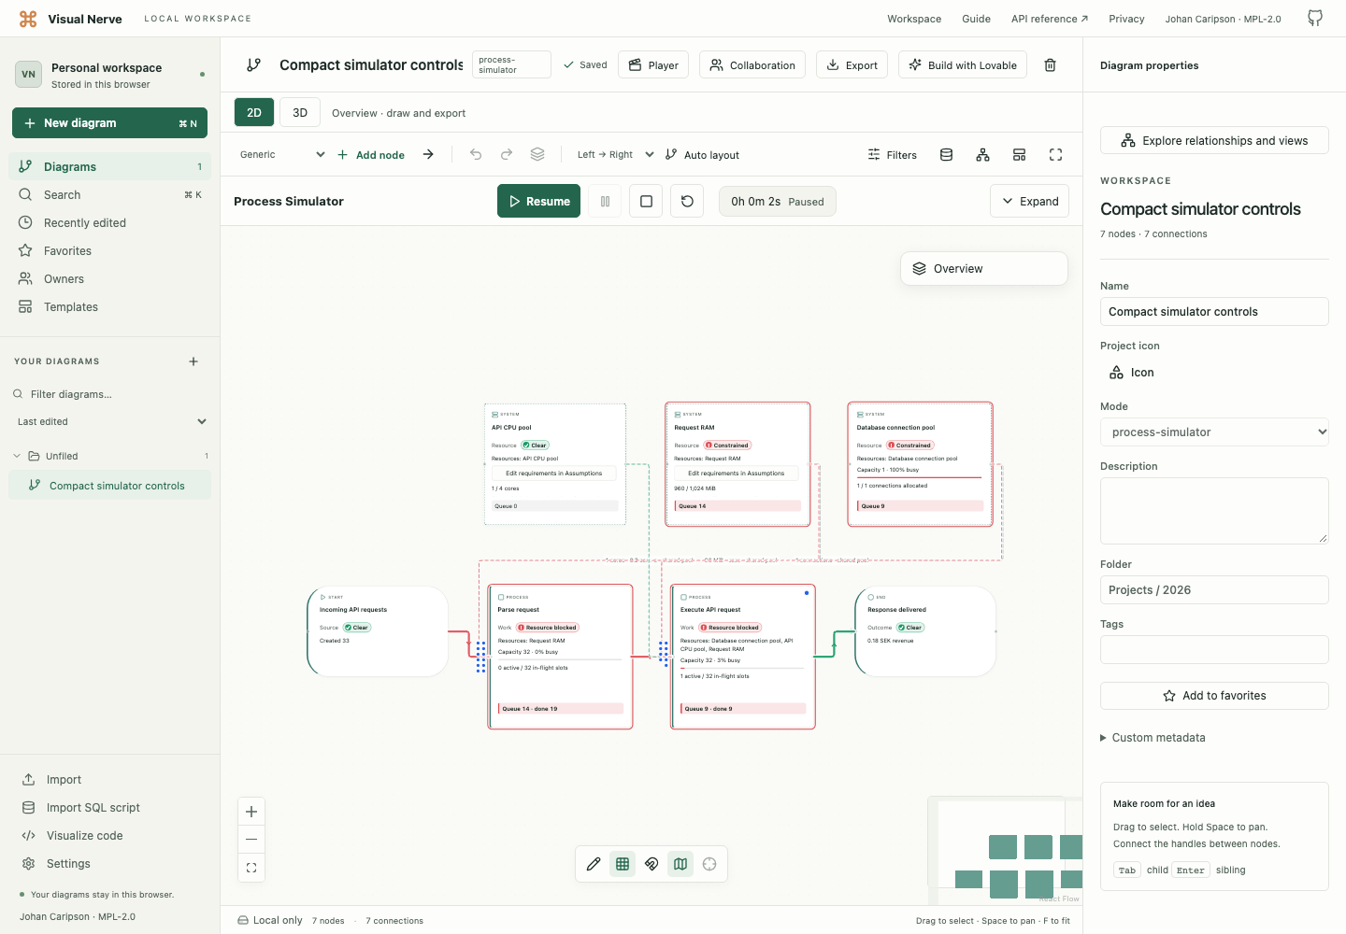The height and width of the screenshot is (934, 1346).
Task: Switch to 2D view
Action: click(x=254, y=112)
